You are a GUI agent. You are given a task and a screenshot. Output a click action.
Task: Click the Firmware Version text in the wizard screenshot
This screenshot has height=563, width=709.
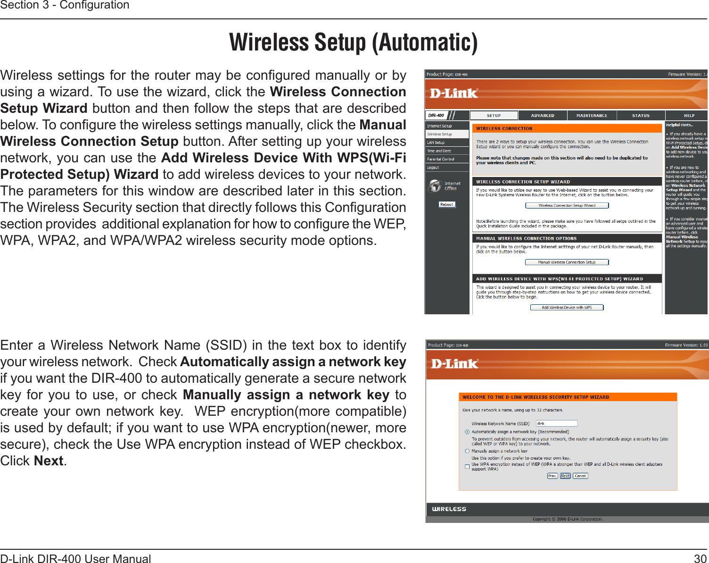pyautogui.click(x=686, y=345)
